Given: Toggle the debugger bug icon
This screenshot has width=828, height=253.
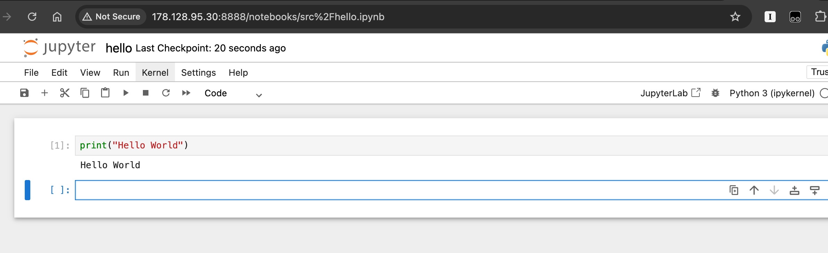Looking at the screenshot, I should point(715,93).
